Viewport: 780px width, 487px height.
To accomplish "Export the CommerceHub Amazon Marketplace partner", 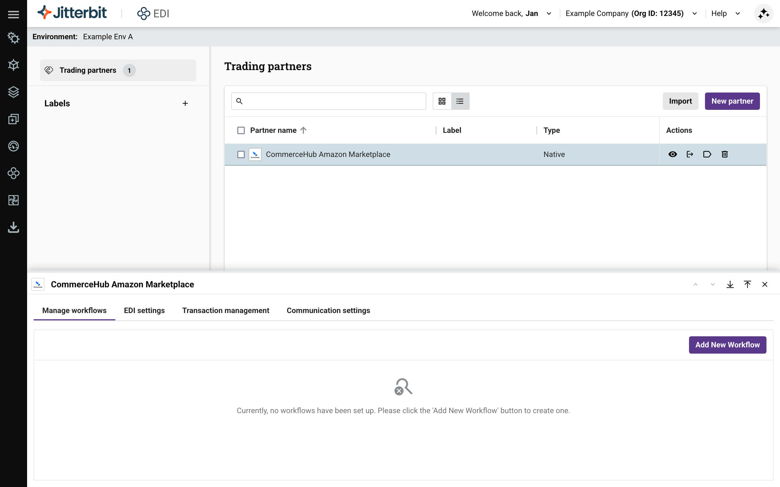I will pos(690,154).
